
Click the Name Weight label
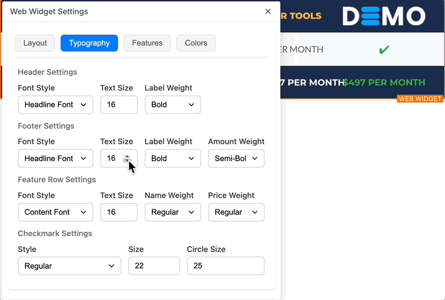(169, 196)
